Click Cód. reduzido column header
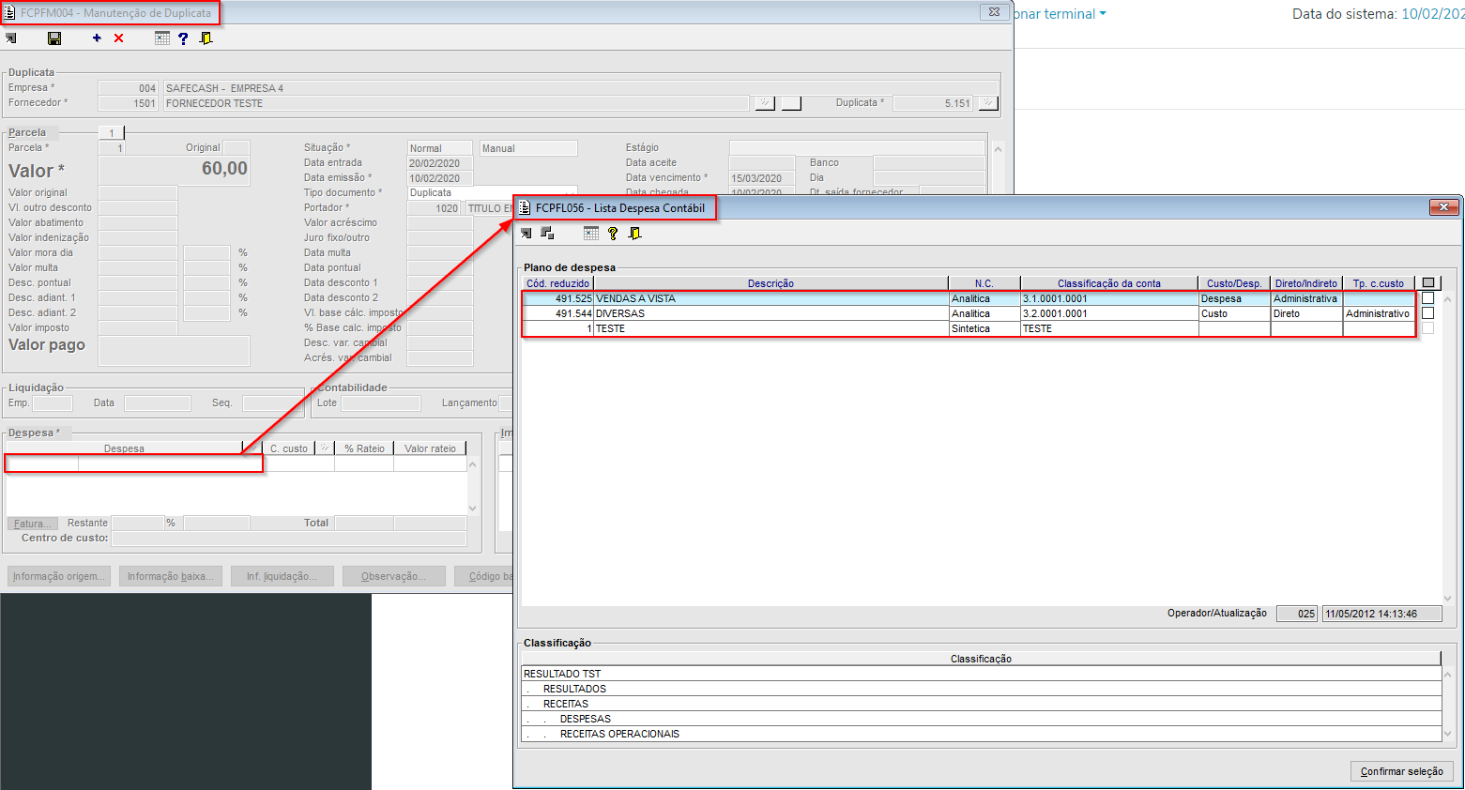 click(x=557, y=282)
